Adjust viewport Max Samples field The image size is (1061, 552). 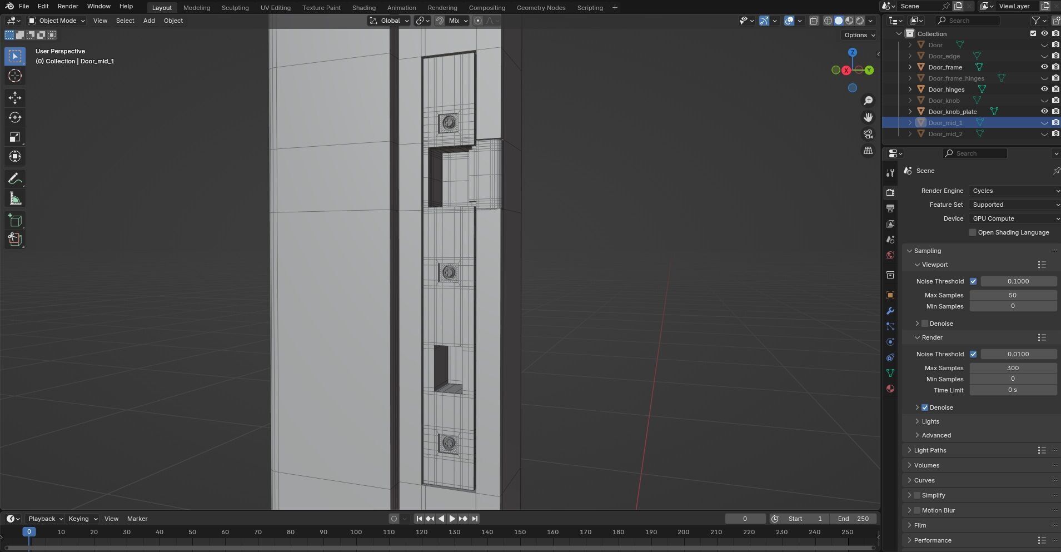coord(1013,295)
